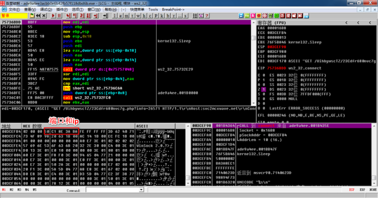Open Patches window 'P' button
This screenshot has height=198, width=378.
point(156,16)
